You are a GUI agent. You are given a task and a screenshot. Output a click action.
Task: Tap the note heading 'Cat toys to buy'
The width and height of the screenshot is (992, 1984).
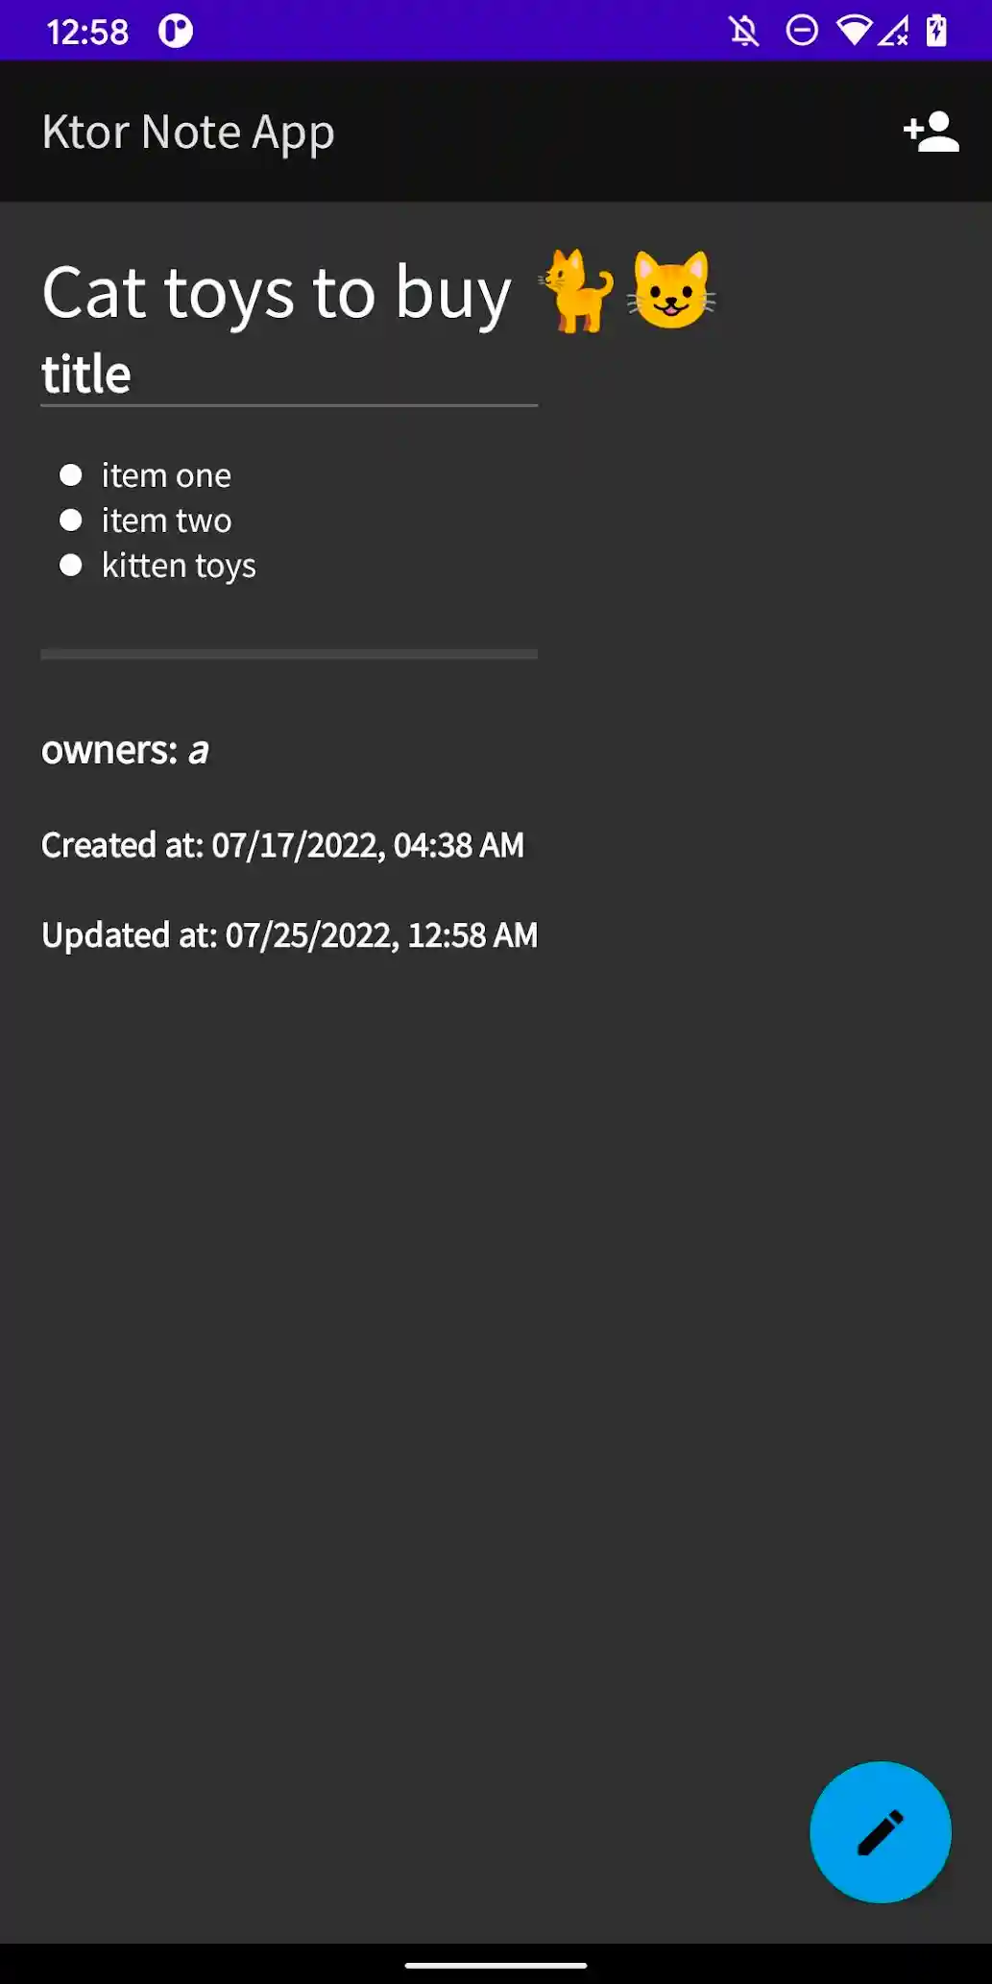[277, 293]
